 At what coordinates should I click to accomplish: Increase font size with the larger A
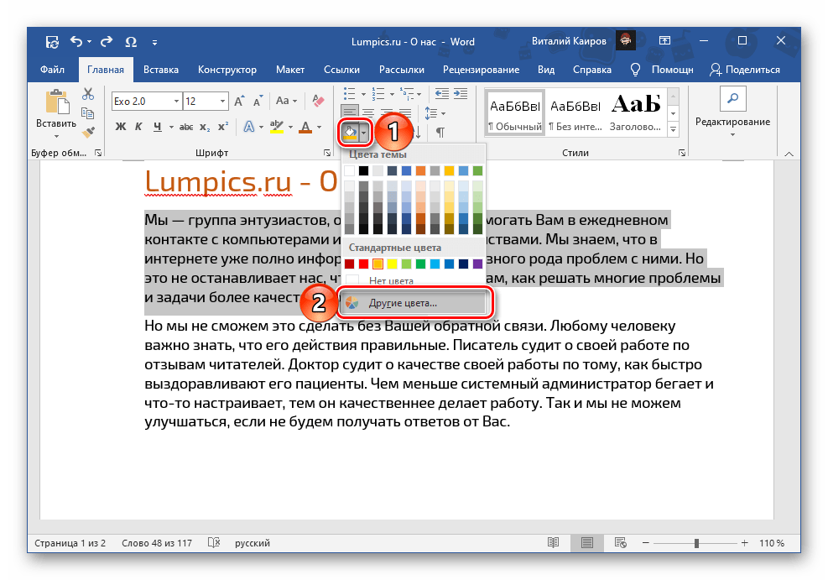pos(239,102)
